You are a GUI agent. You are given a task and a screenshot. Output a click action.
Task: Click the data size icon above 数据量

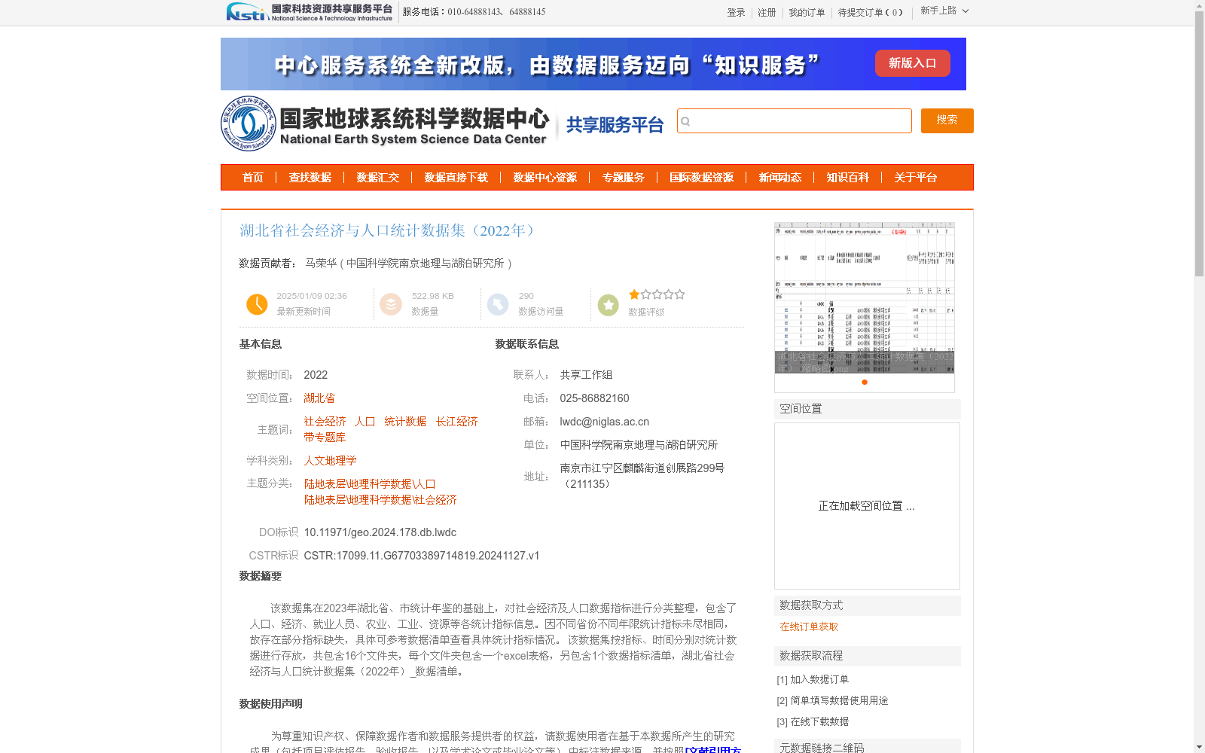click(x=391, y=304)
